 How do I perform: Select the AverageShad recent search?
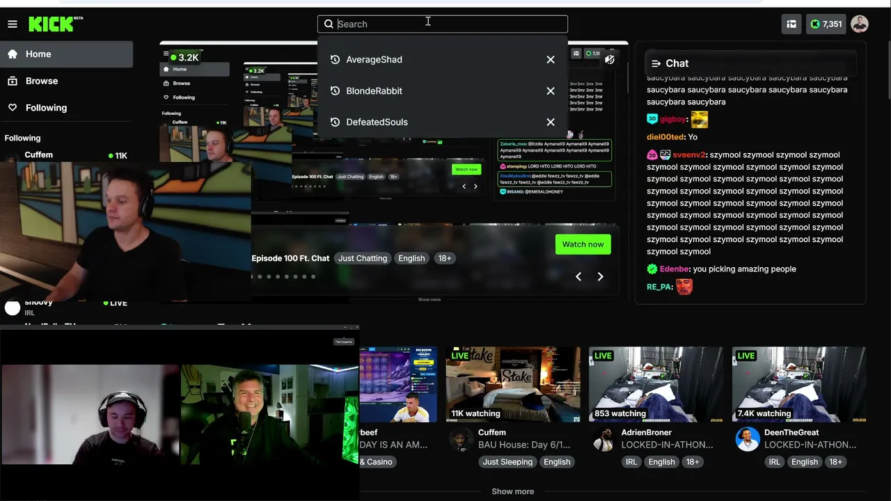(374, 60)
